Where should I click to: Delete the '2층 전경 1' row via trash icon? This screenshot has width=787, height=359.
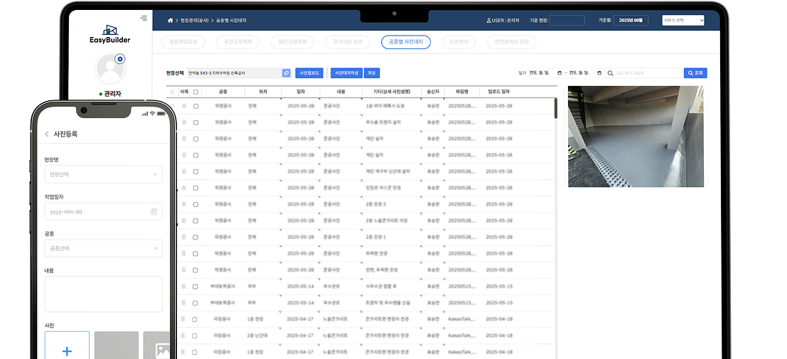[184, 237]
